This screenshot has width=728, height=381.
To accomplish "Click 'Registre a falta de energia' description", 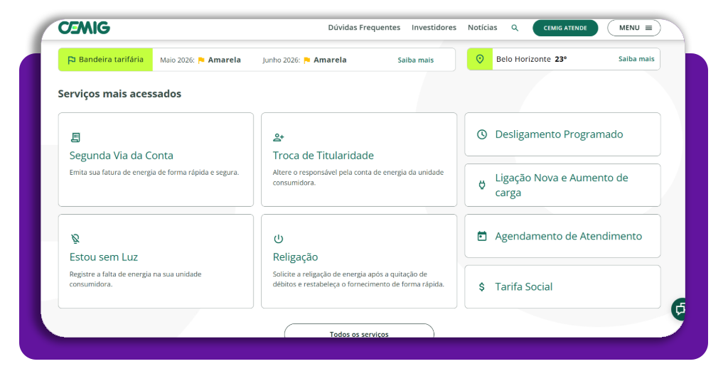I will click(135, 279).
